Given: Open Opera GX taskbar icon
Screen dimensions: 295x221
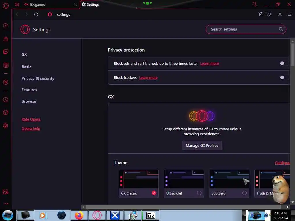Looking at the screenshot, I should coord(97,215).
